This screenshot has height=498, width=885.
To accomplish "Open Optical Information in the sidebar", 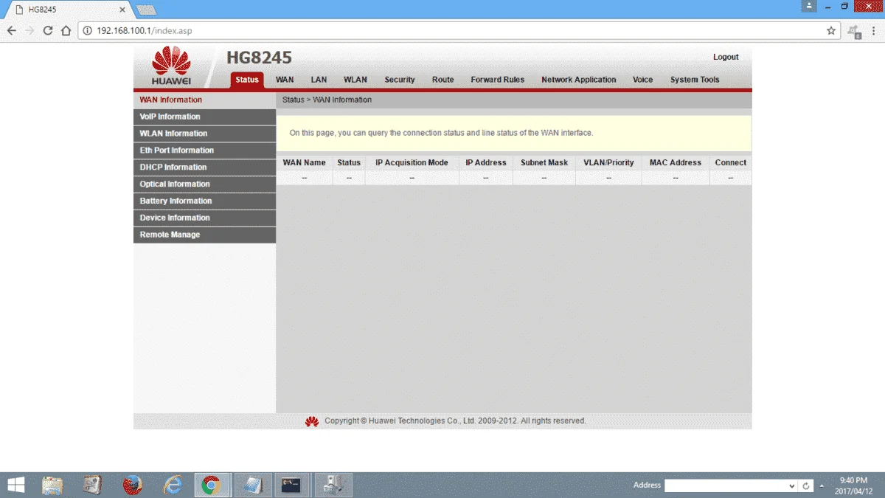I will [x=204, y=184].
